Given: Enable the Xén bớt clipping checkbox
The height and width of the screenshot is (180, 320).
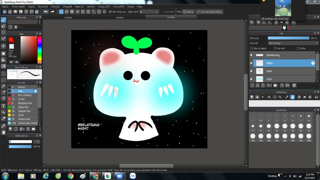Looking at the screenshot, I should 275,48.
